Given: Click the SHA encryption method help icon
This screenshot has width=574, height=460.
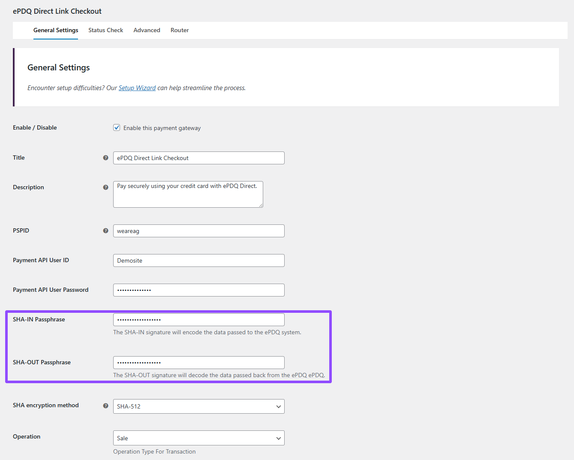Looking at the screenshot, I should pos(105,406).
